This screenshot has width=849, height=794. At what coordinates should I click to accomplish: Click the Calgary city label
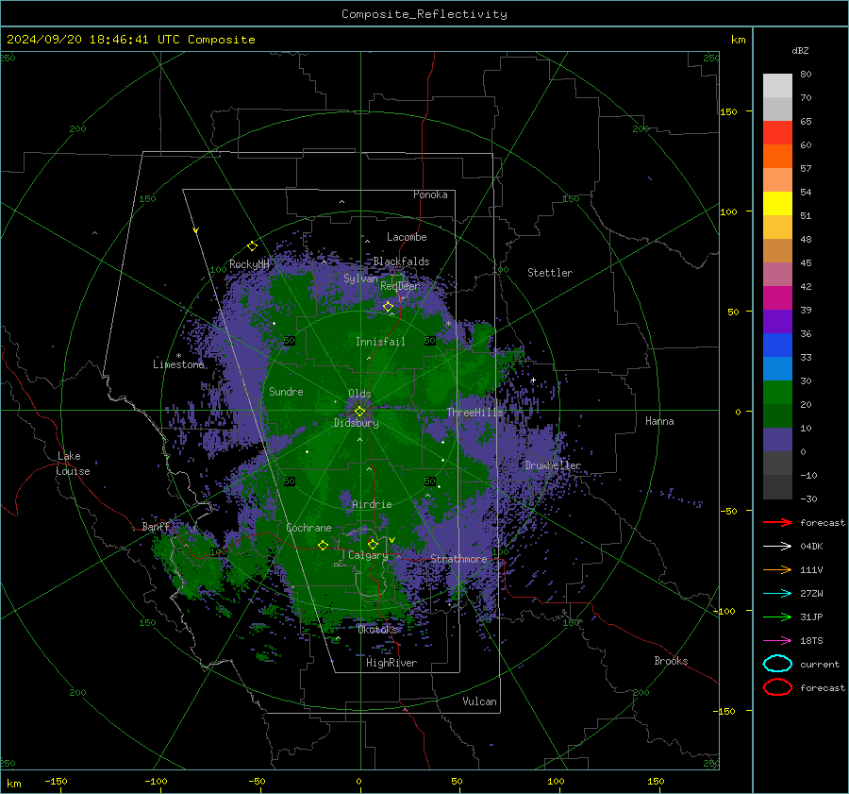click(x=368, y=555)
